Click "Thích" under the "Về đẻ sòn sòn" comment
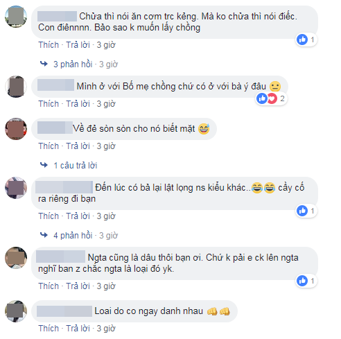Image resolution: width=341 pixels, height=339 pixels. click(x=49, y=146)
